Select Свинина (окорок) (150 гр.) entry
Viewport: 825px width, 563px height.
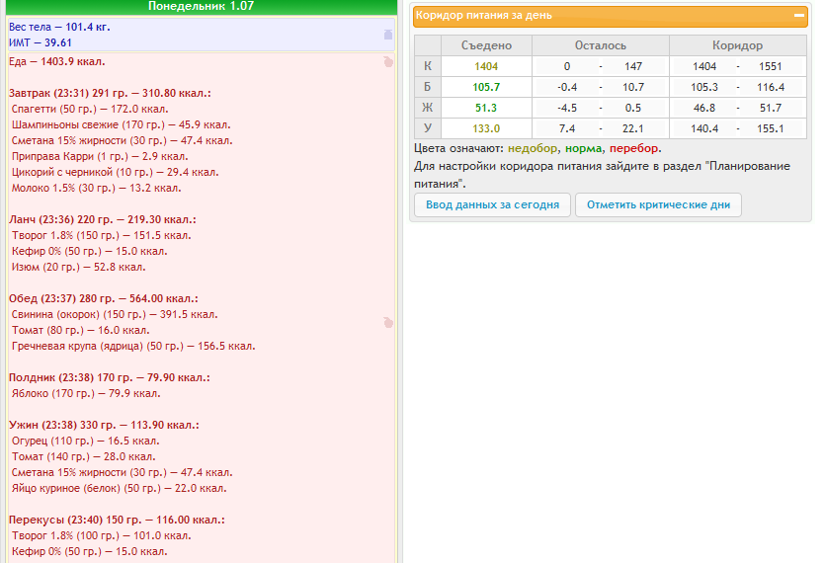coord(115,314)
